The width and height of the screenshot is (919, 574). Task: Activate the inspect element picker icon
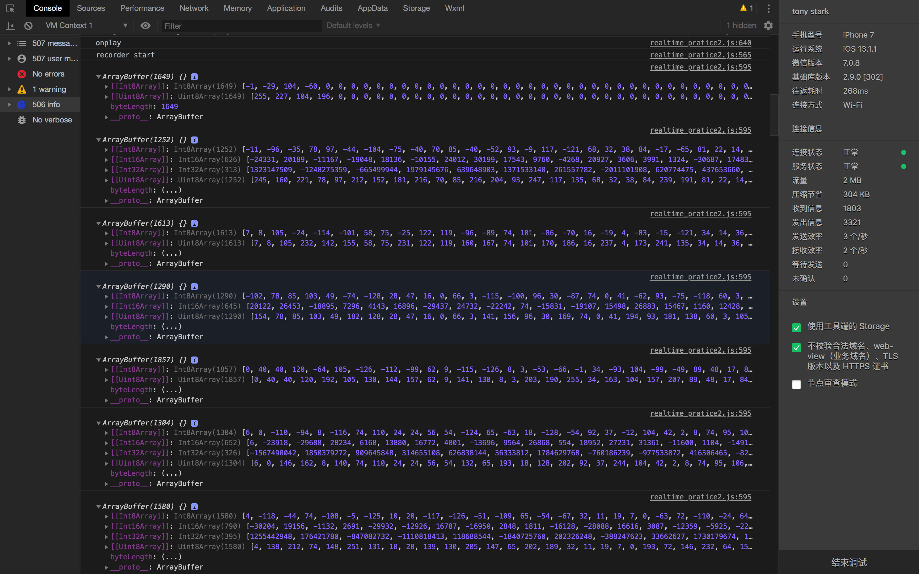11,8
